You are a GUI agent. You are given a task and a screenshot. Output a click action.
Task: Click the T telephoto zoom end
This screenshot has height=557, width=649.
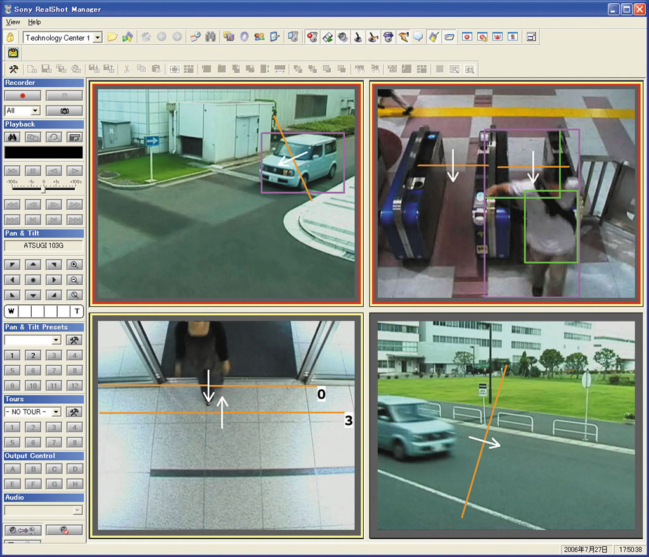[77, 311]
